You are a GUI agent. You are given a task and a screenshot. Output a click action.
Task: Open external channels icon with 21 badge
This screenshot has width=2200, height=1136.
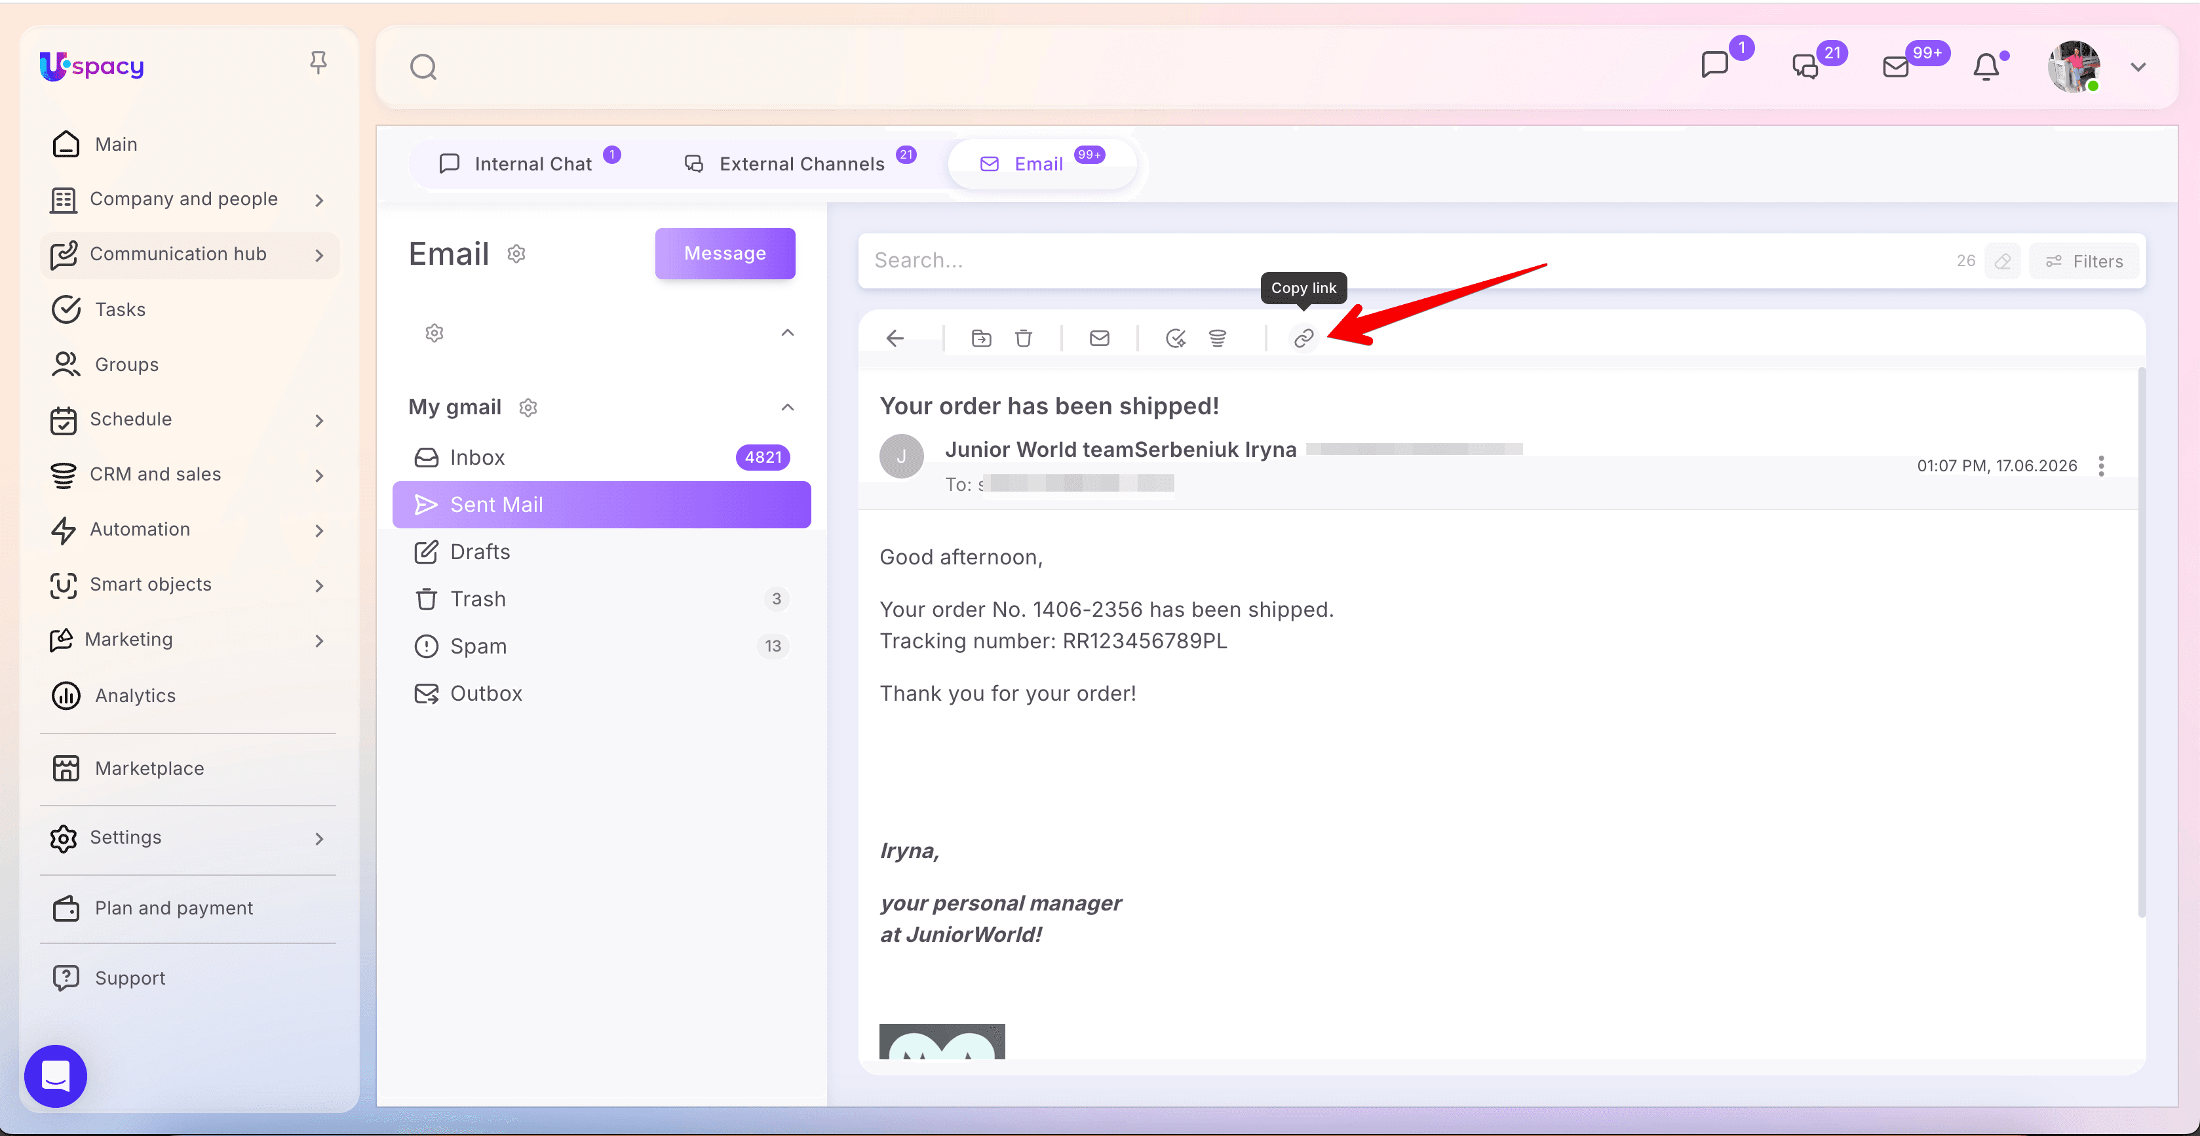click(x=1805, y=66)
